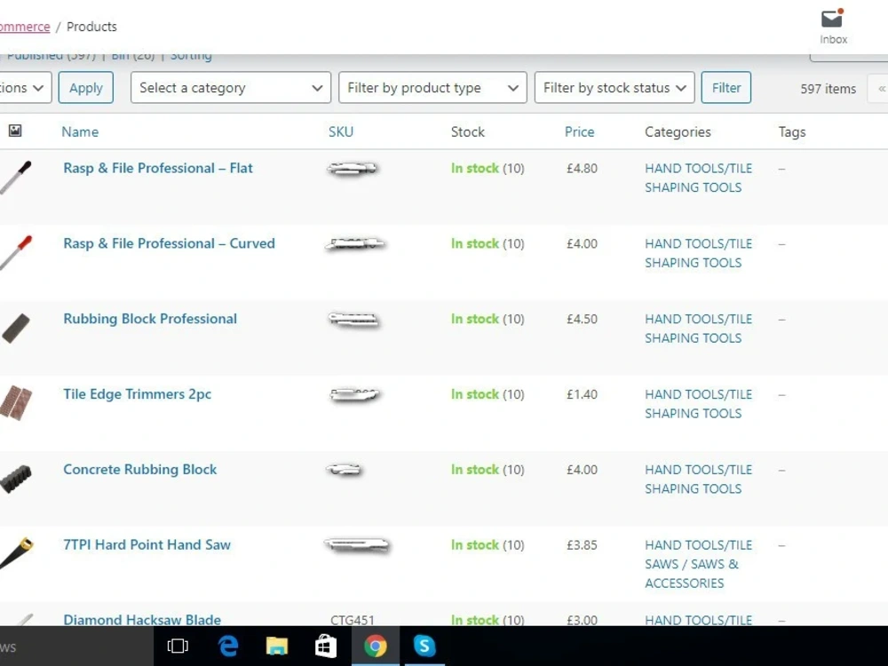
Task: Click the Rasp & File Flat thumbnail
Action: click(16, 178)
